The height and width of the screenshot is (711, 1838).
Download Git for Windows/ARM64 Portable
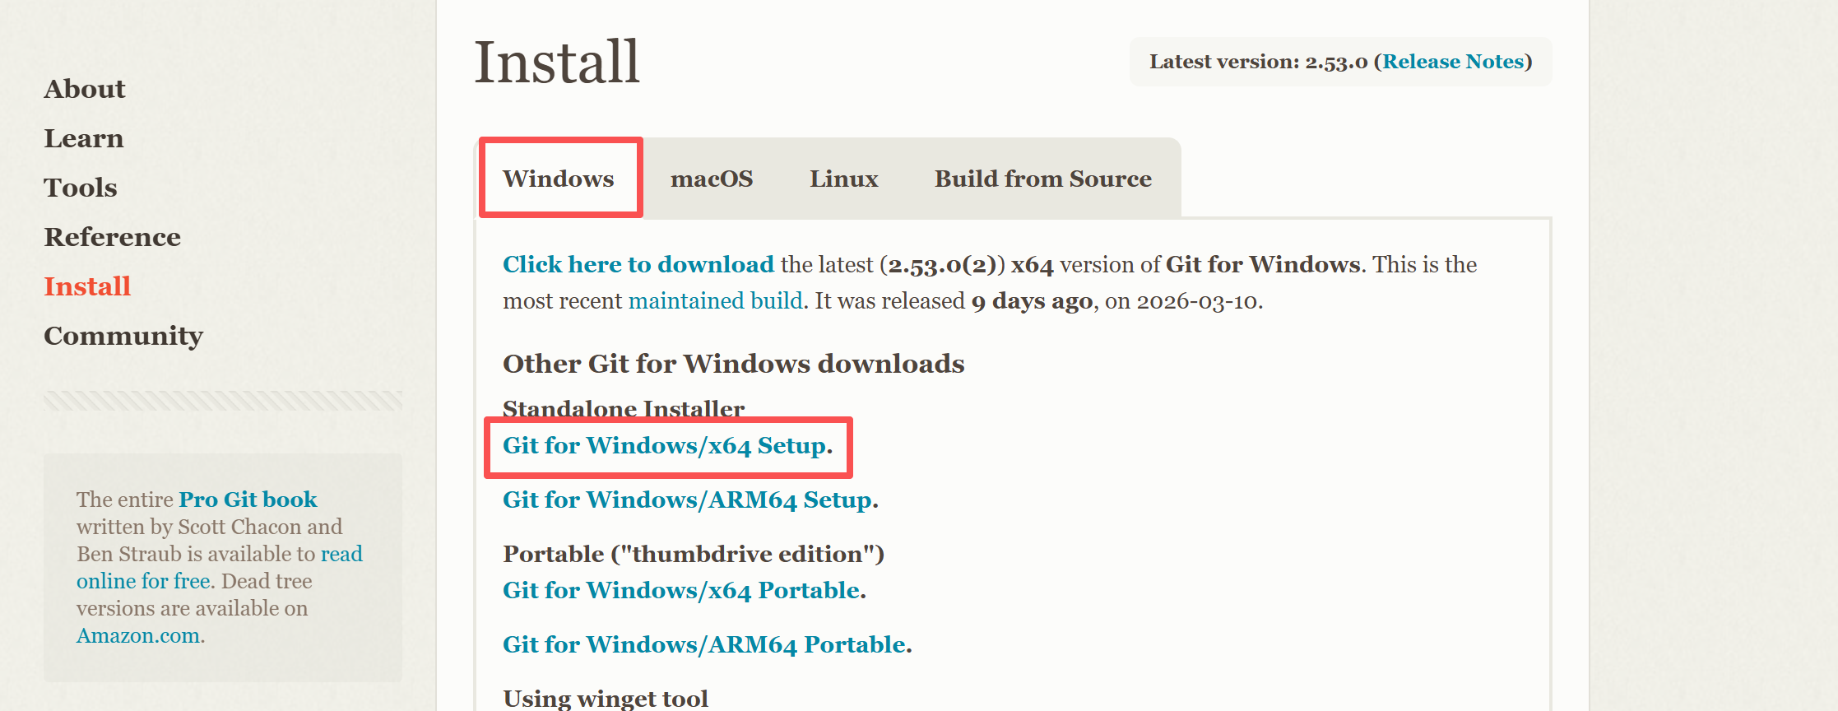pyautogui.click(x=705, y=645)
